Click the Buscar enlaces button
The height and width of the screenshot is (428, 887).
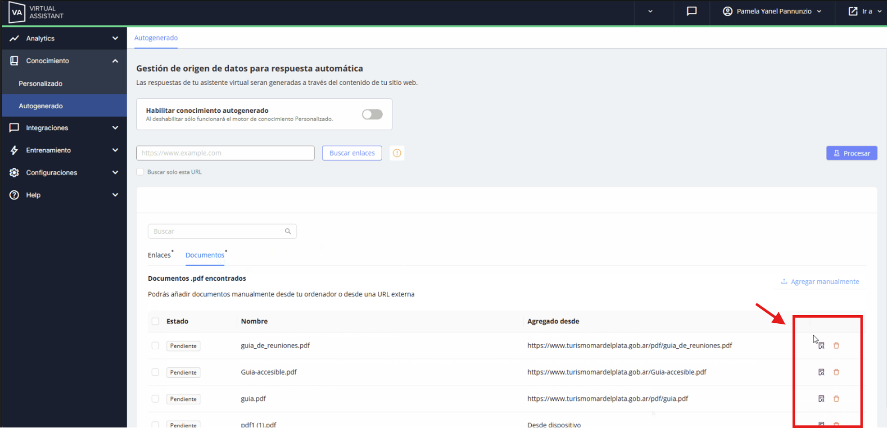click(x=352, y=153)
